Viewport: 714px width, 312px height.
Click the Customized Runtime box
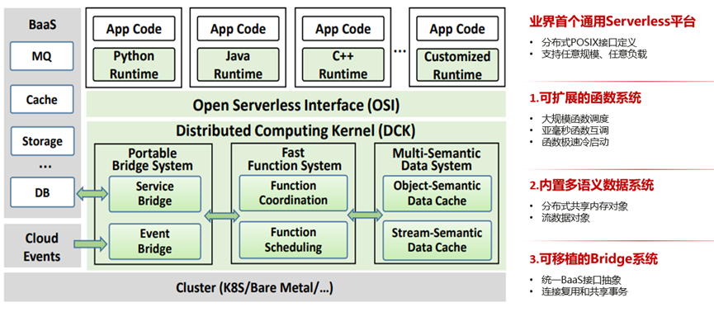pos(456,64)
